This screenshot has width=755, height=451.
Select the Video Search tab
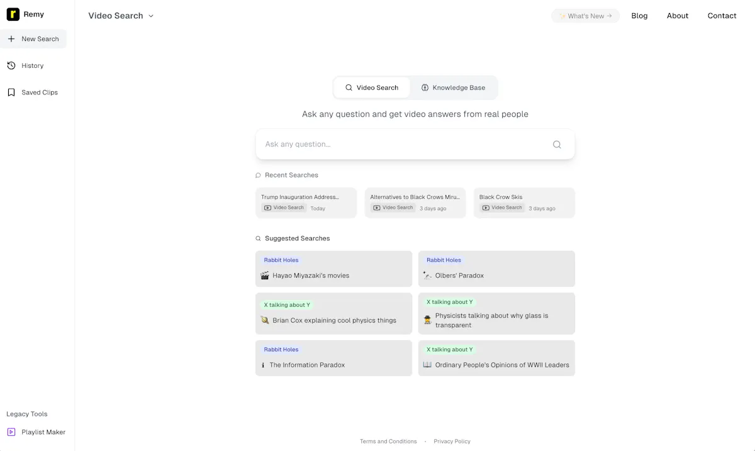(372, 88)
